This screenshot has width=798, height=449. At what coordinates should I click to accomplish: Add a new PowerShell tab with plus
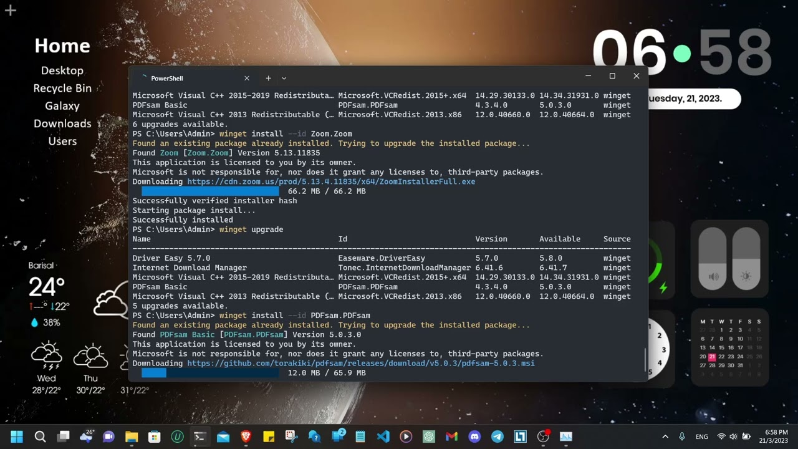pyautogui.click(x=268, y=78)
